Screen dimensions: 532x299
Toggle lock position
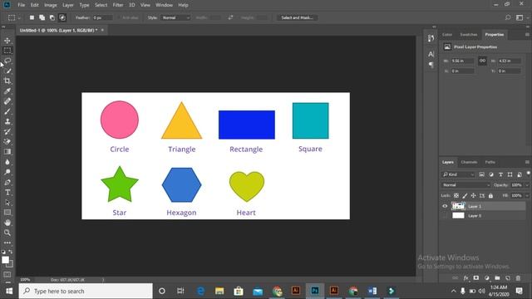(x=473, y=196)
